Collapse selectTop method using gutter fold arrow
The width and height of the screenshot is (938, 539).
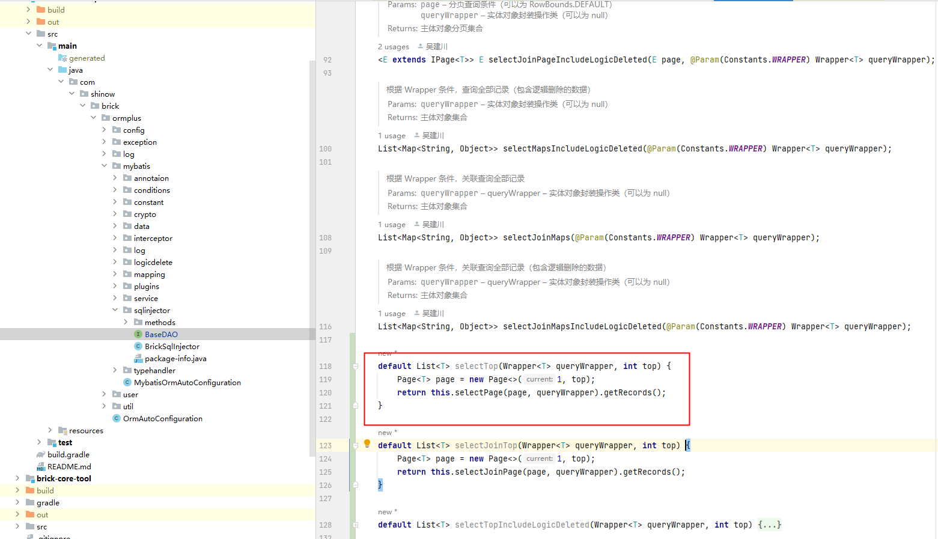coord(356,365)
